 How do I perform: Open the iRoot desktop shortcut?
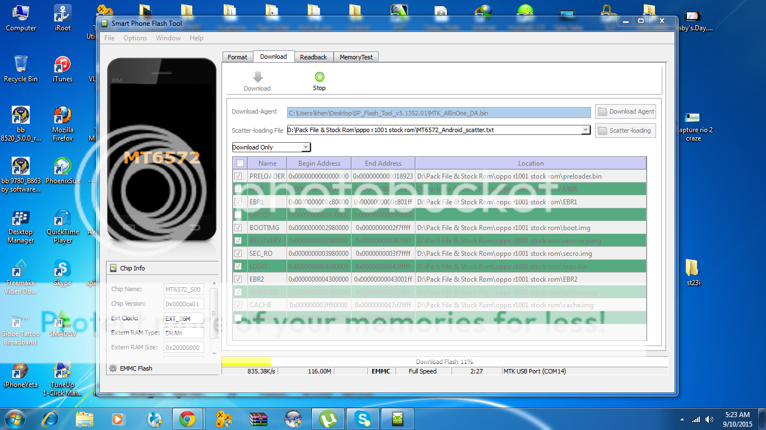coord(62,14)
